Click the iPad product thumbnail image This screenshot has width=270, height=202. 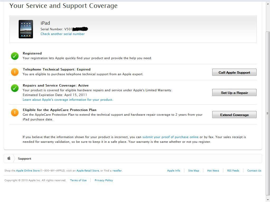[26, 29]
